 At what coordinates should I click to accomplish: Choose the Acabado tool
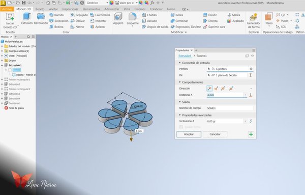click(235, 21)
